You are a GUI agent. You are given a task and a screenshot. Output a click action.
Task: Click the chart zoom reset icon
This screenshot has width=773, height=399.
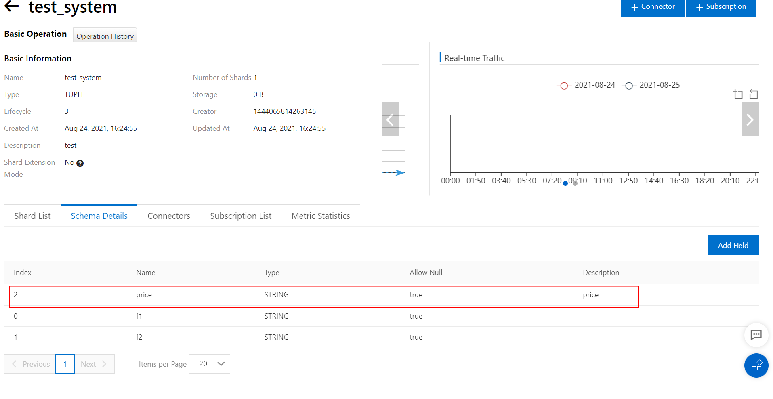click(x=754, y=94)
